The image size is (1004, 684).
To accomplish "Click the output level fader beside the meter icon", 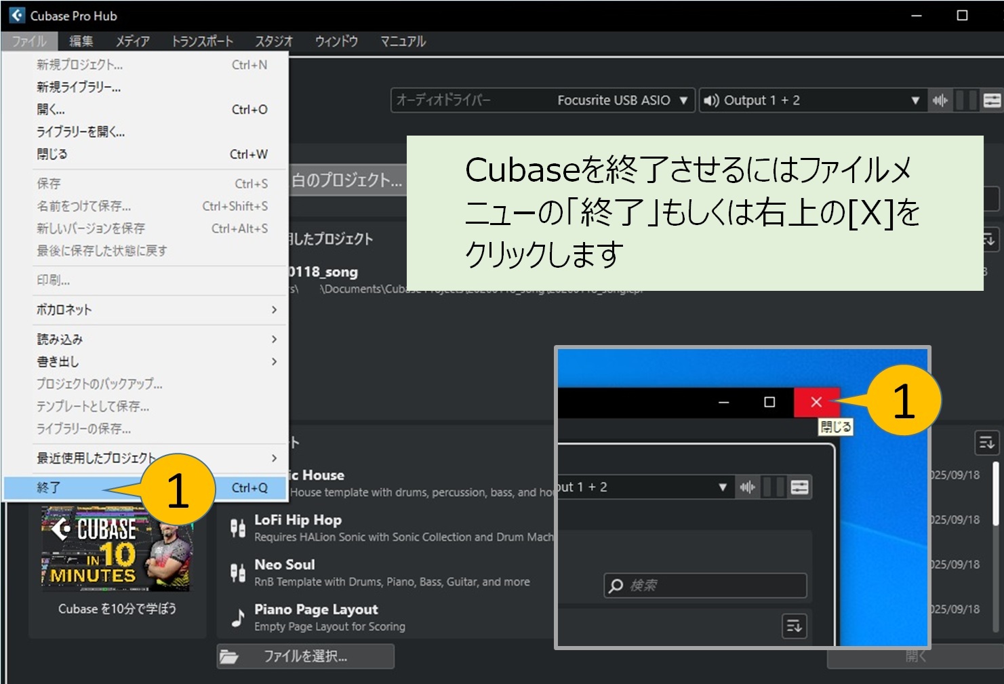I will click(x=966, y=100).
